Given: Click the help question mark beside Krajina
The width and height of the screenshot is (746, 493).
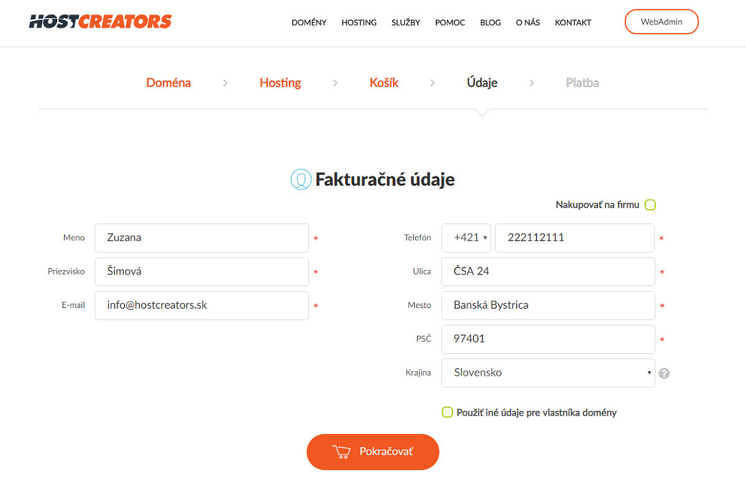Looking at the screenshot, I should click(x=664, y=373).
